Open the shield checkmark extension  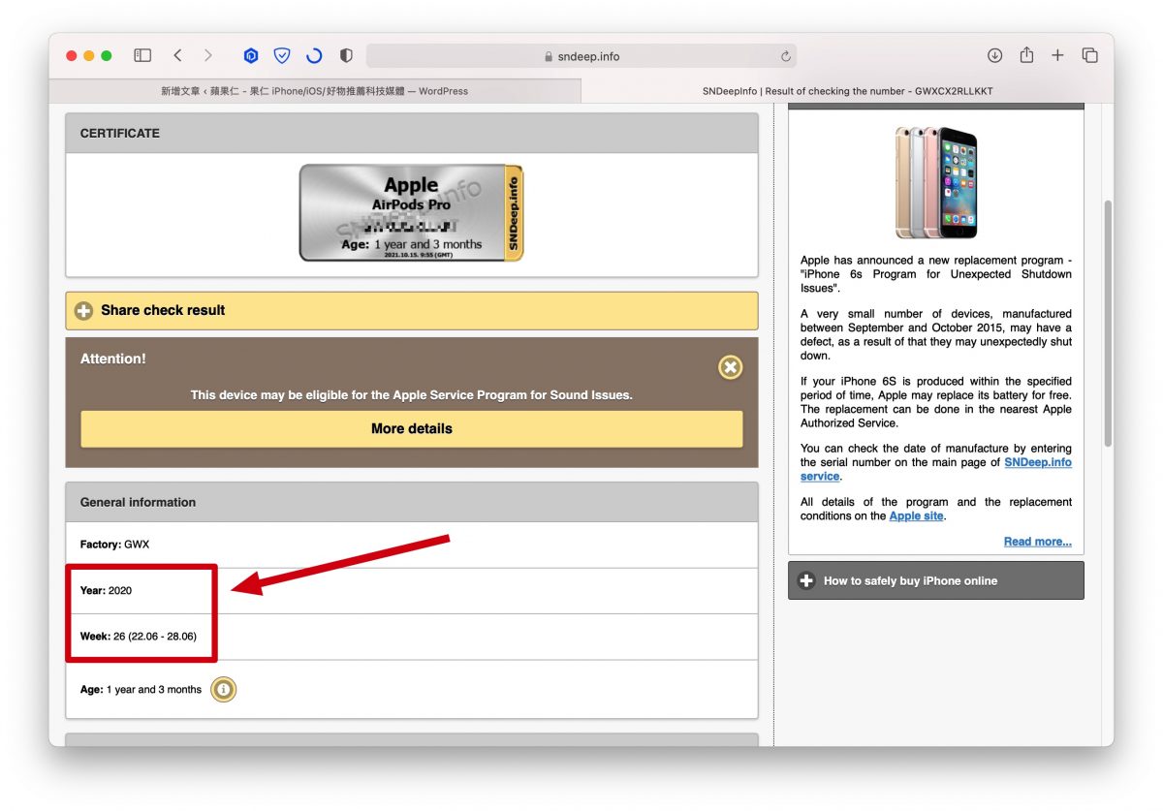click(282, 56)
